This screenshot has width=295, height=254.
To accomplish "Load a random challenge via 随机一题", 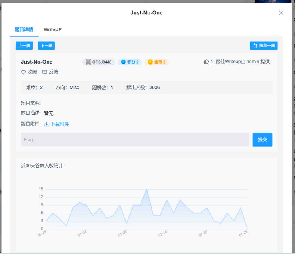I will 264,46.
